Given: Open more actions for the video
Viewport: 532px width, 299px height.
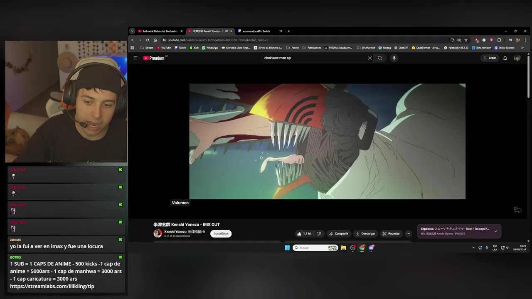Looking at the screenshot, I should pos(408,234).
